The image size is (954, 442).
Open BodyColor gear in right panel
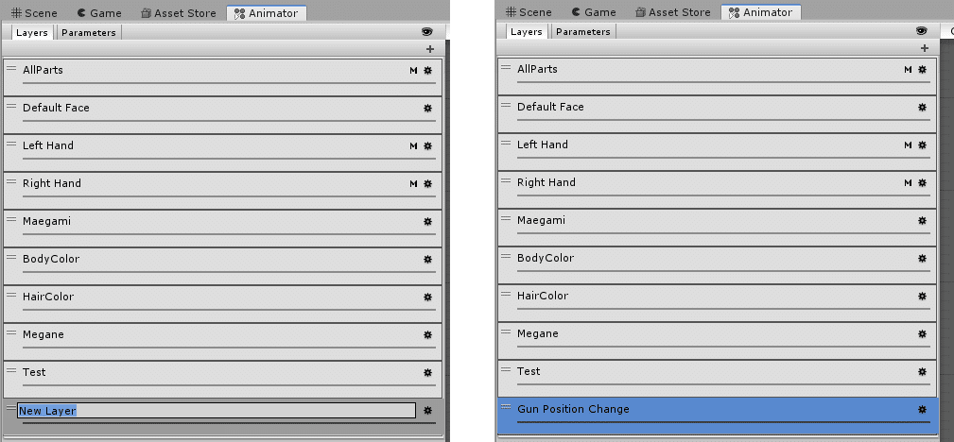923,258
